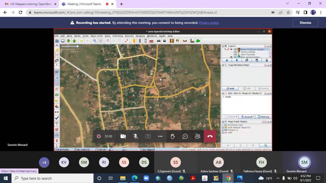326x183 pixels.
Task: Toggle the relations dialog sidebar icon
Action: (x=57, y=89)
